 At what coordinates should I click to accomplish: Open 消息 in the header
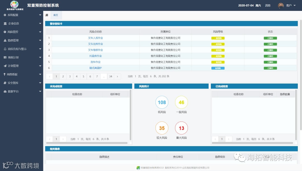click(268, 5)
